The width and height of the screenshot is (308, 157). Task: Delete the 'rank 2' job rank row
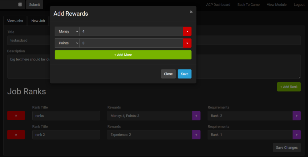(x=16, y=135)
